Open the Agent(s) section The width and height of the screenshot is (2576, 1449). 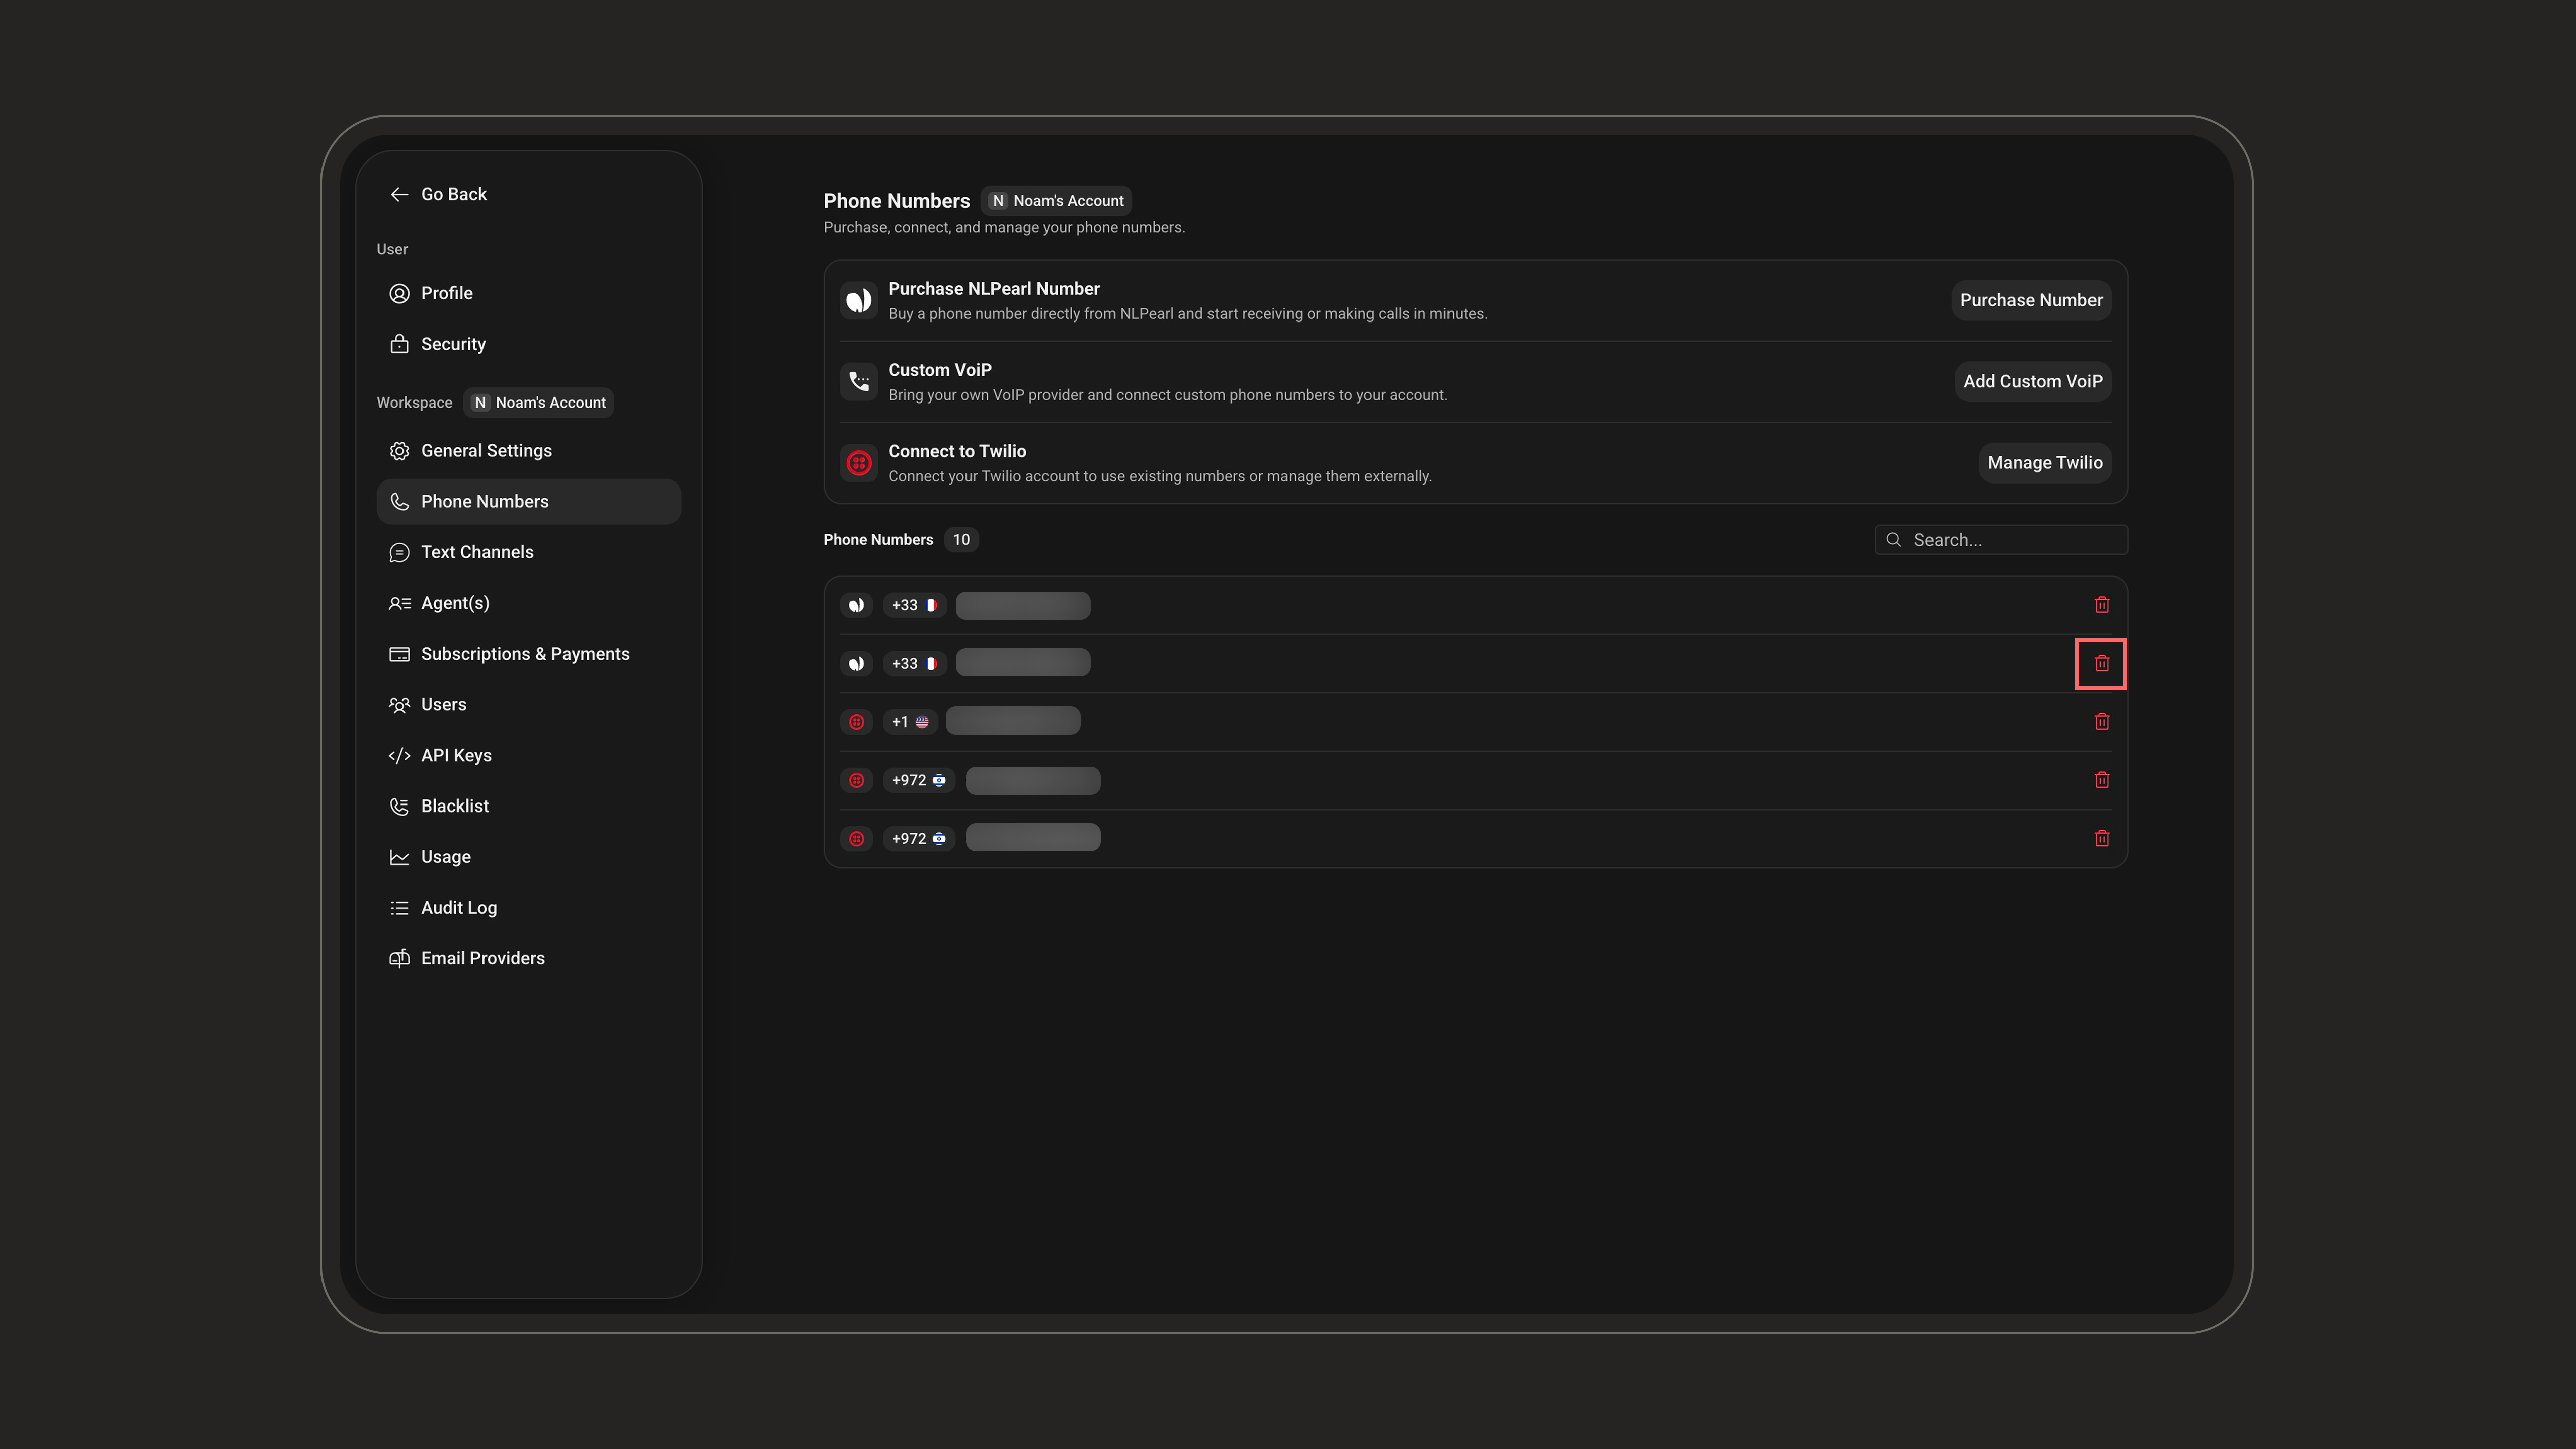528,603
